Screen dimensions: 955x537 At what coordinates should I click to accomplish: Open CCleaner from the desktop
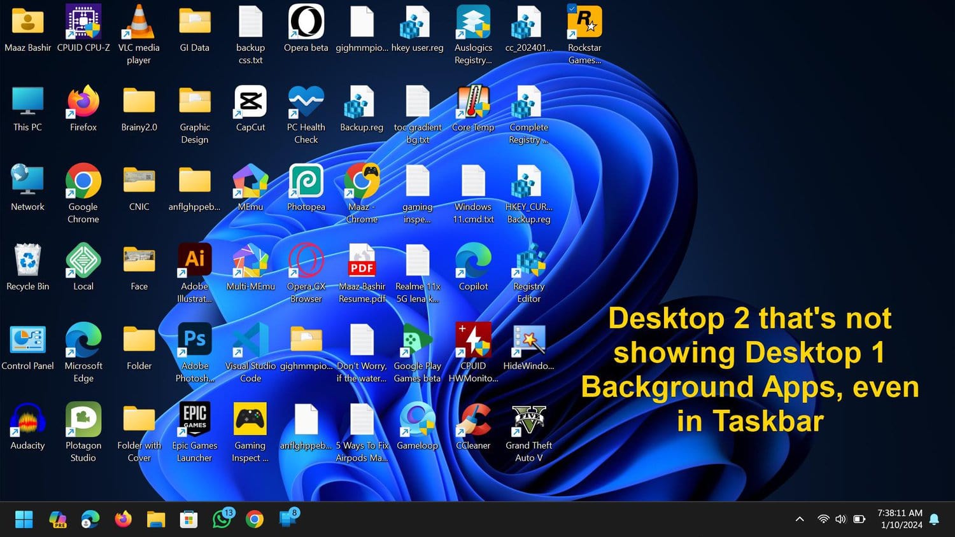click(x=473, y=419)
